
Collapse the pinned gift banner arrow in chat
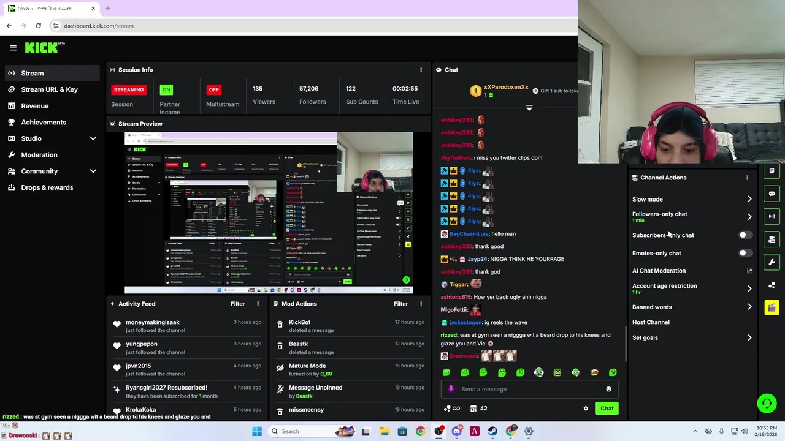coord(529,108)
